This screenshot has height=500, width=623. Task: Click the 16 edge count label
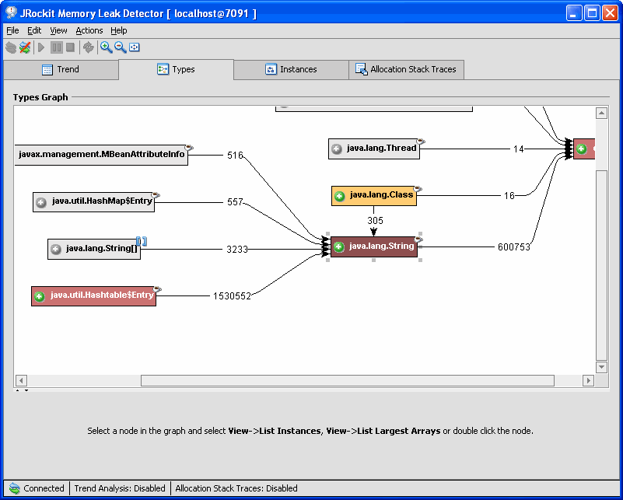click(x=509, y=196)
